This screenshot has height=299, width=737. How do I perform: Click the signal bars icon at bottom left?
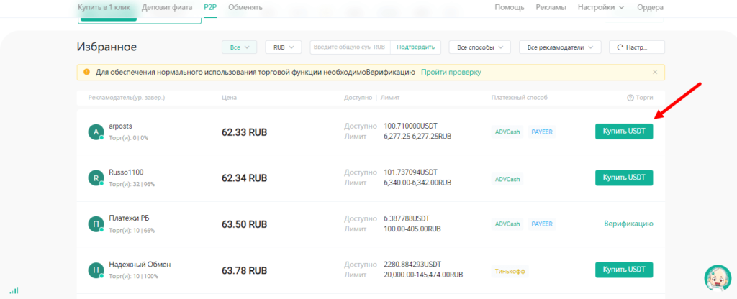14,291
